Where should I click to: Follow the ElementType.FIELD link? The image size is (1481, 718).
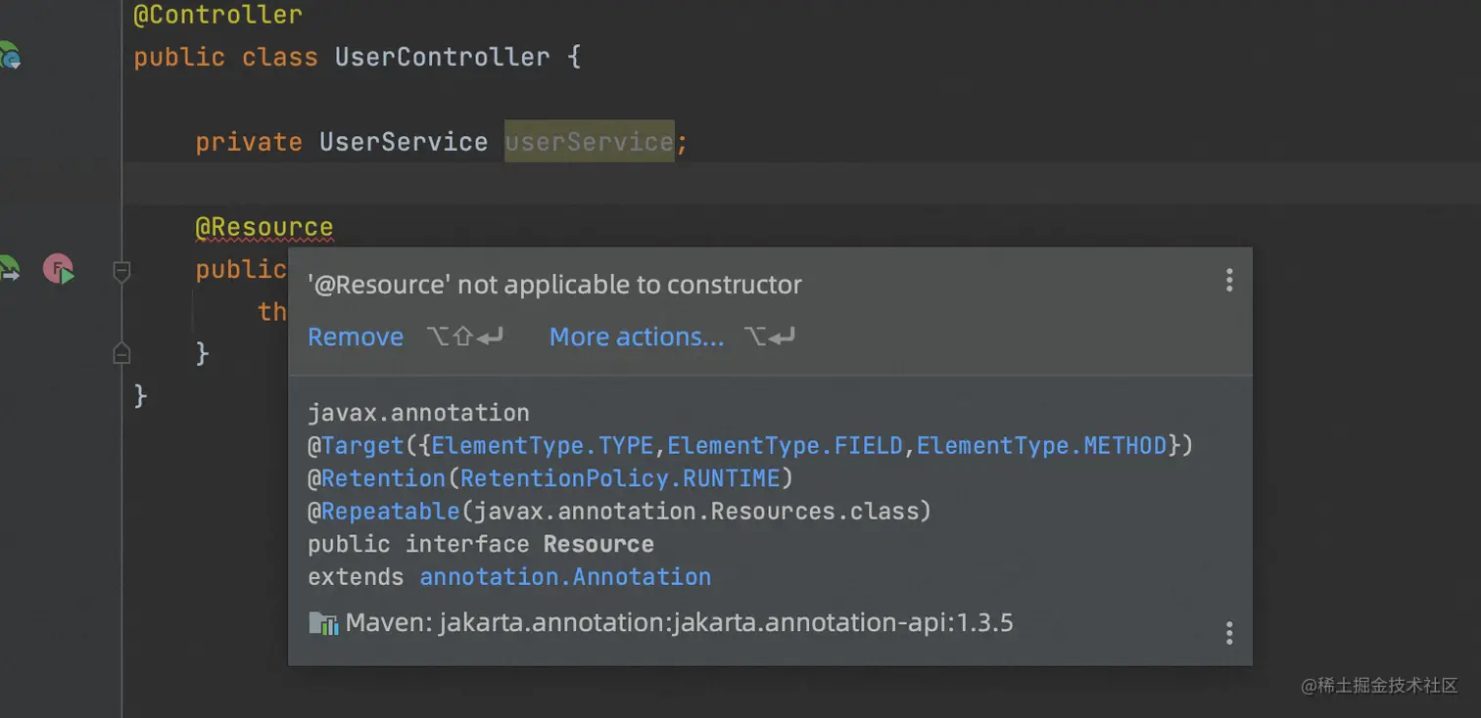point(785,446)
